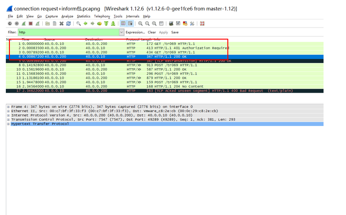Select packet 11 POST /tr069 row
Viewport: 346px width, 215px height.
click(164, 74)
